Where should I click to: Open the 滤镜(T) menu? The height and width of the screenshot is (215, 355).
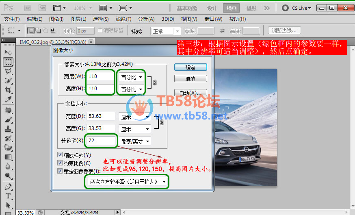(123, 19)
